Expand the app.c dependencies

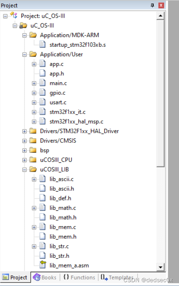point(34,64)
